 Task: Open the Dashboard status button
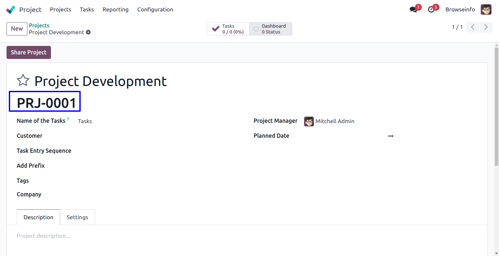[x=270, y=29]
